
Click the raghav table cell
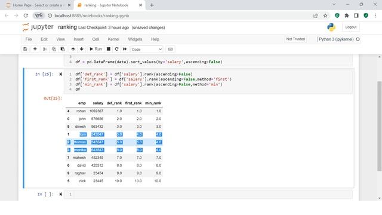pos(80,173)
